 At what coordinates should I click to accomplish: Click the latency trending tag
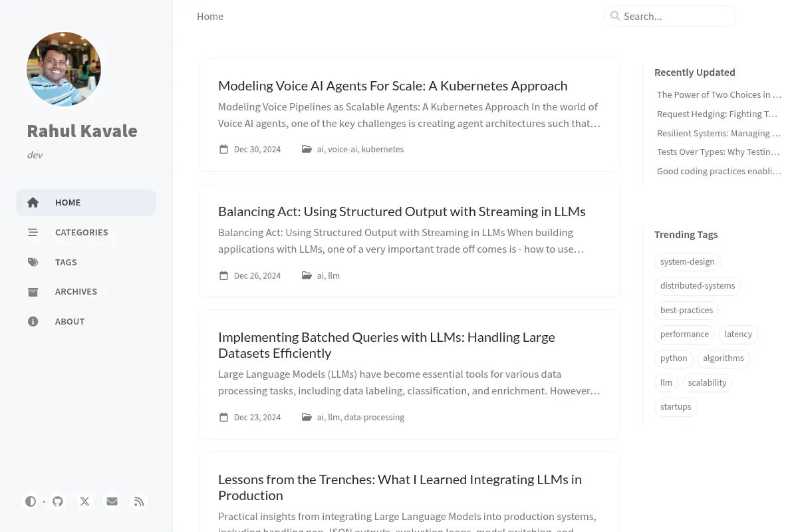point(738,334)
